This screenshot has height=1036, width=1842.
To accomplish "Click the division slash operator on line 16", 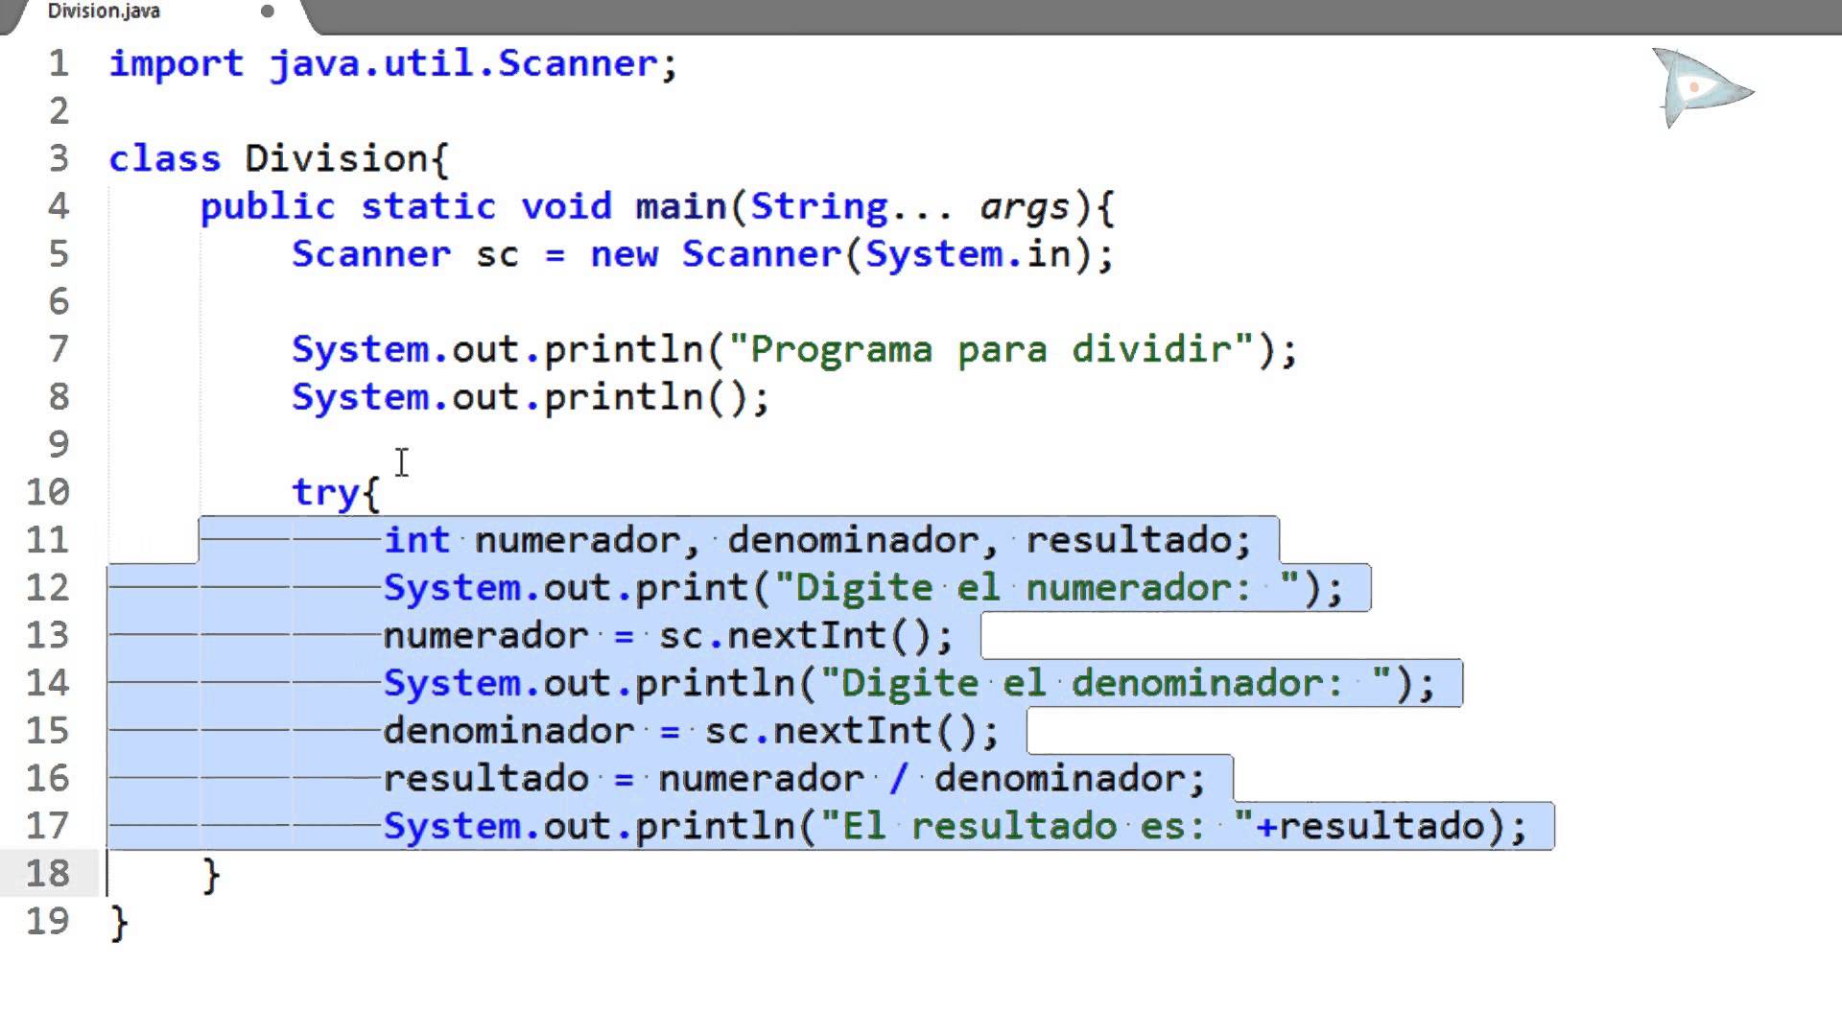I will pos(898,778).
